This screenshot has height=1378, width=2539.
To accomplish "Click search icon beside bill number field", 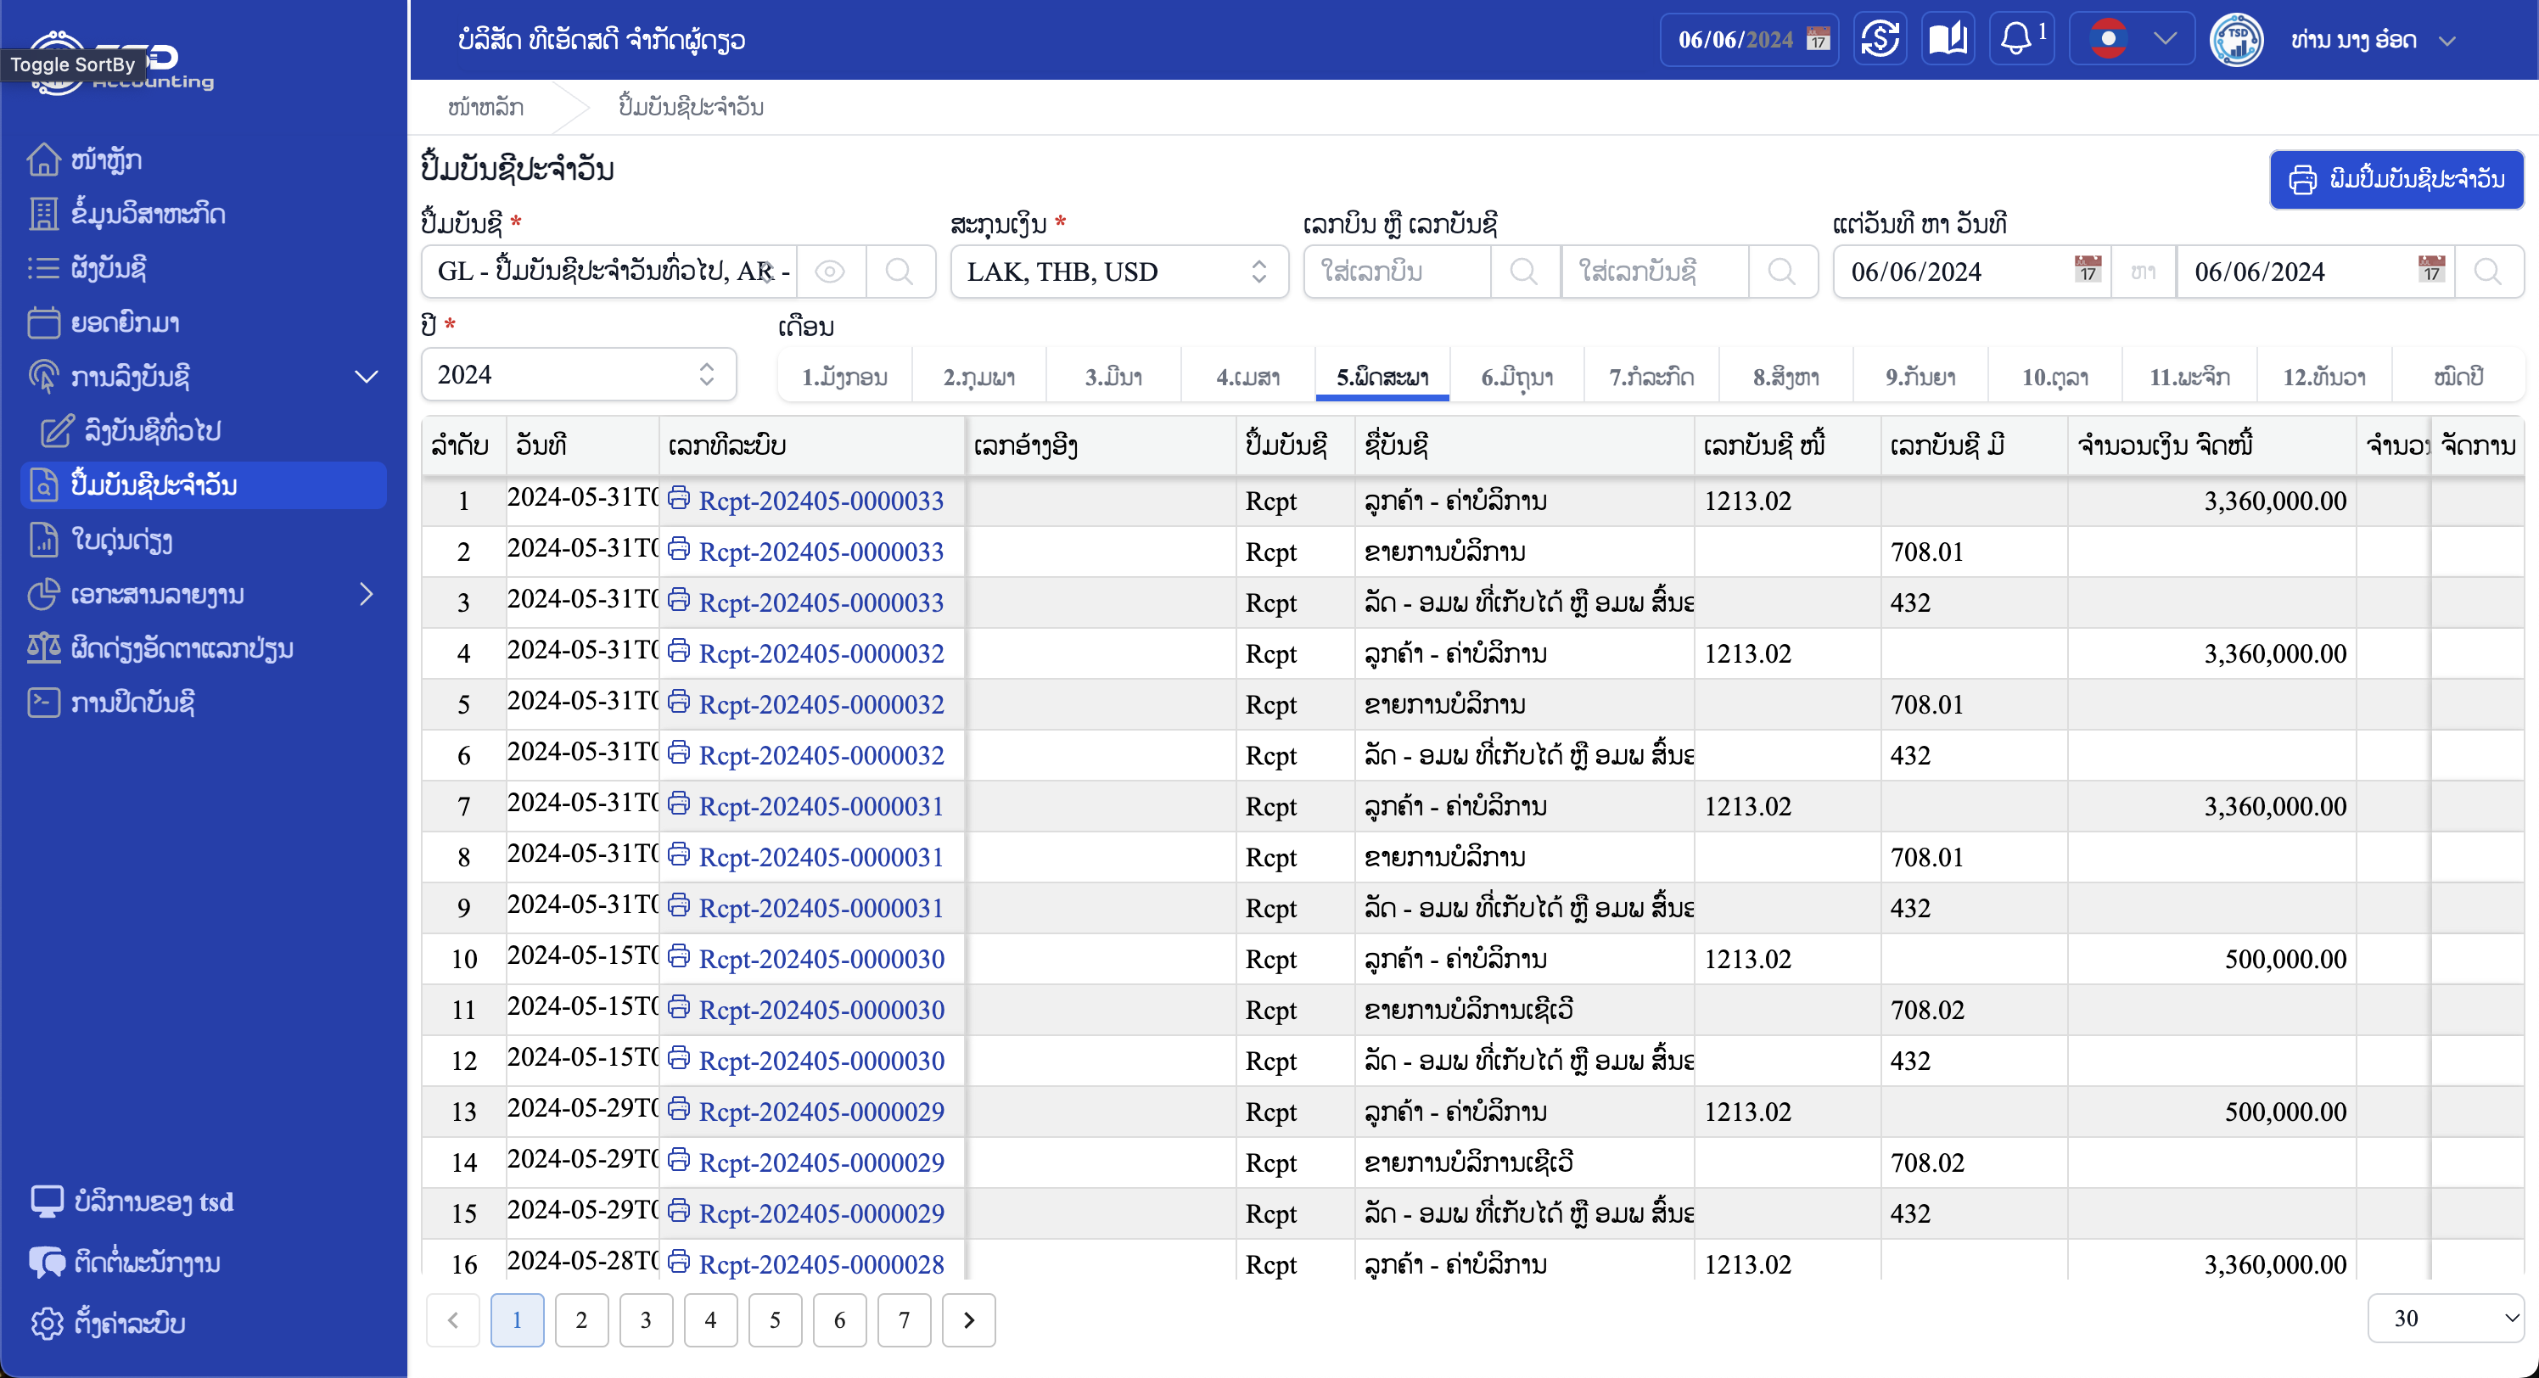I will click(x=1524, y=271).
